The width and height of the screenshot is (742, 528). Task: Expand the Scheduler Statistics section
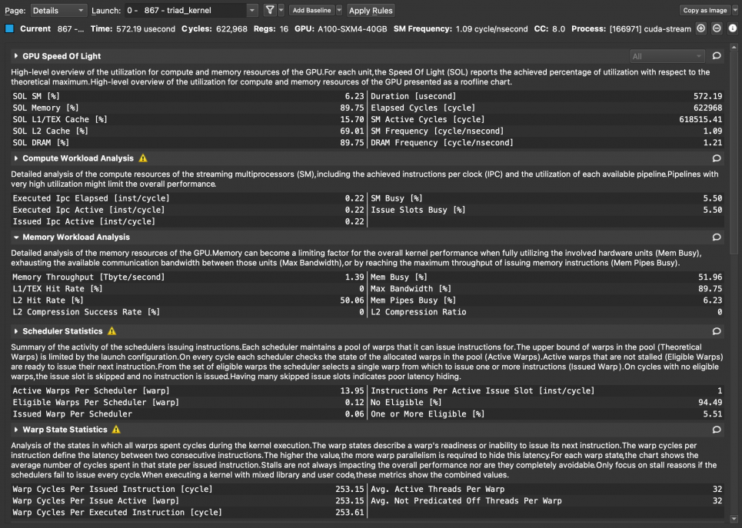click(x=16, y=331)
